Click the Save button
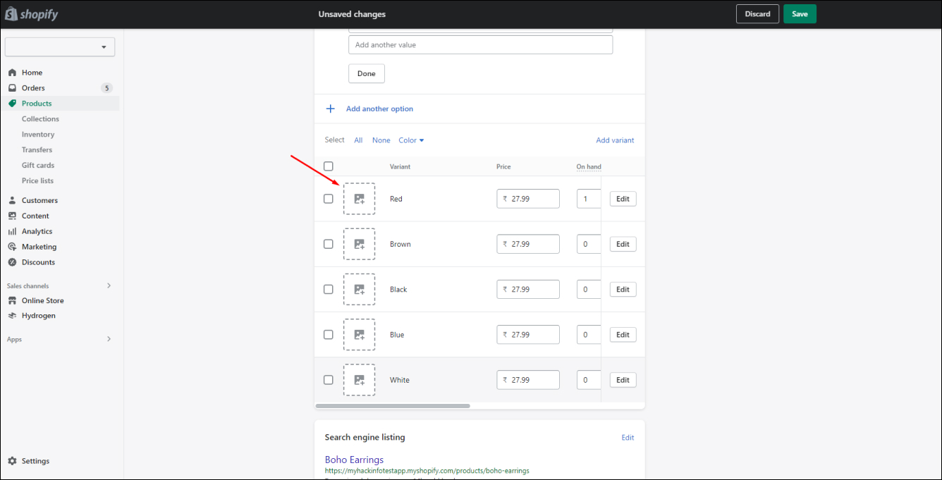Viewport: 942px width, 480px height. point(800,14)
